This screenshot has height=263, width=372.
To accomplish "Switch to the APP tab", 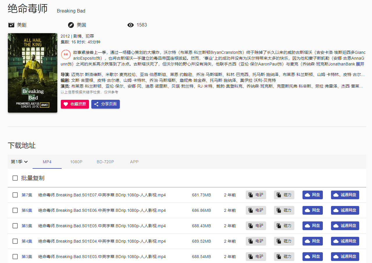I will tap(134, 162).
